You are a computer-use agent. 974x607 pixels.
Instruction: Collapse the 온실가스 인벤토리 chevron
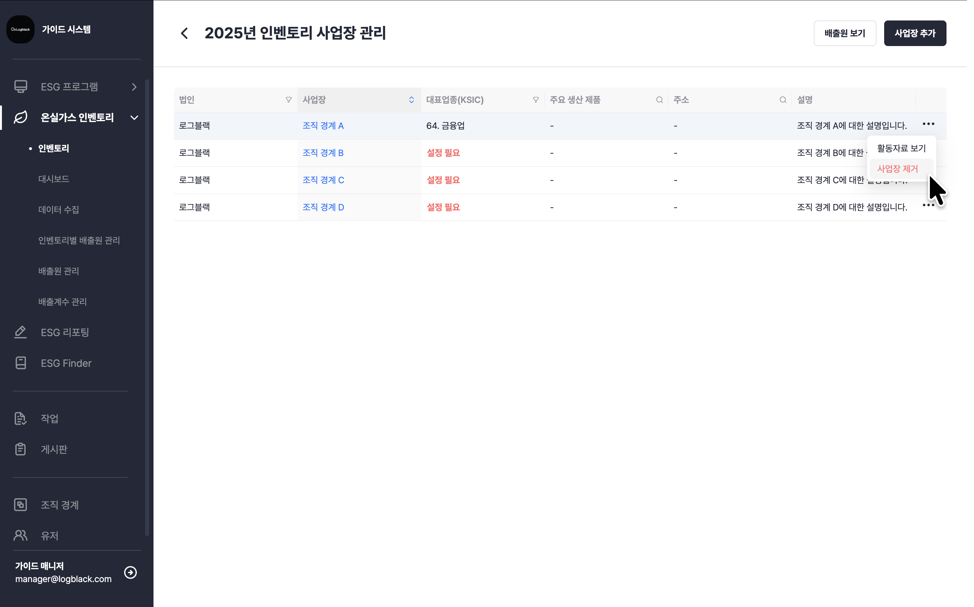click(x=134, y=118)
